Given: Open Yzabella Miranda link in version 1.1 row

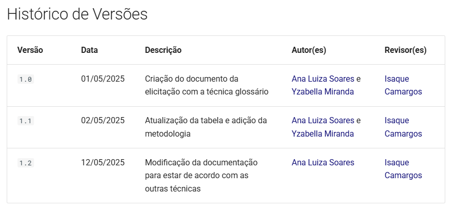Looking at the screenshot, I should [x=323, y=133].
